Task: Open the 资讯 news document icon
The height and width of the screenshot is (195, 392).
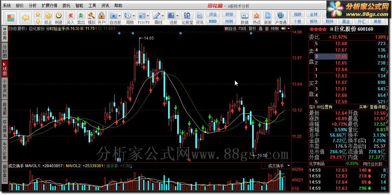Action: click(x=200, y=18)
